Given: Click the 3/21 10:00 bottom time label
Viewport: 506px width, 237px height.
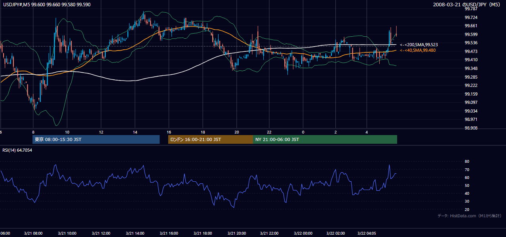Looking at the screenshot, I should (x=67, y=233).
